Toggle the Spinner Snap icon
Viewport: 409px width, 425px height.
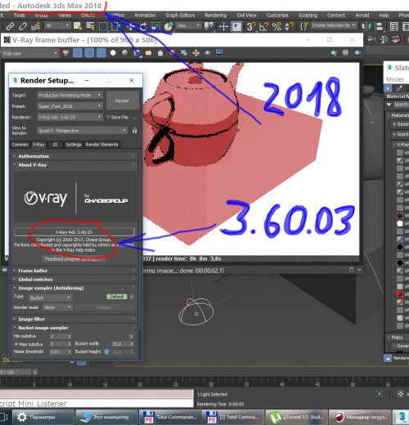click(x=289, y=26)
